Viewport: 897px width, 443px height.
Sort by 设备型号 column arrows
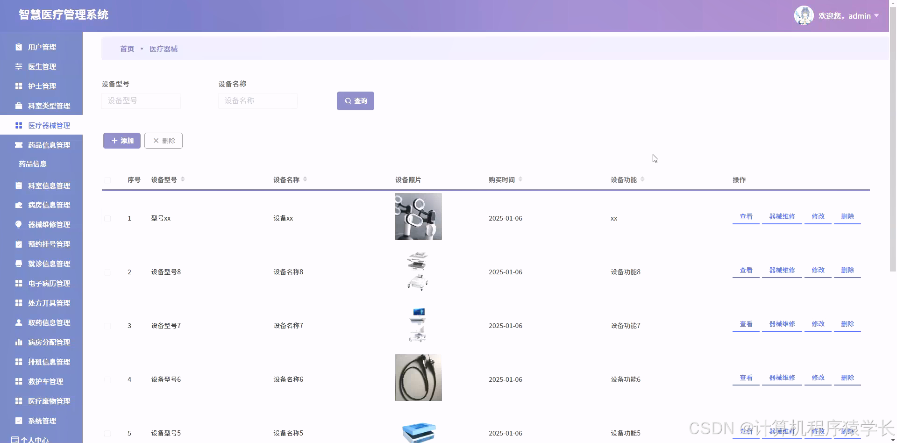(x=183, y=179)
